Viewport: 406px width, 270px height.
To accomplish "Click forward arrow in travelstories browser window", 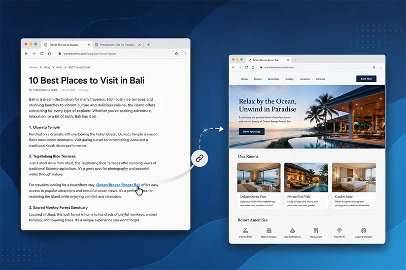I will click(34, 54).
